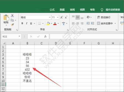Open the 帮助 ribbon tab

[93, 10]
